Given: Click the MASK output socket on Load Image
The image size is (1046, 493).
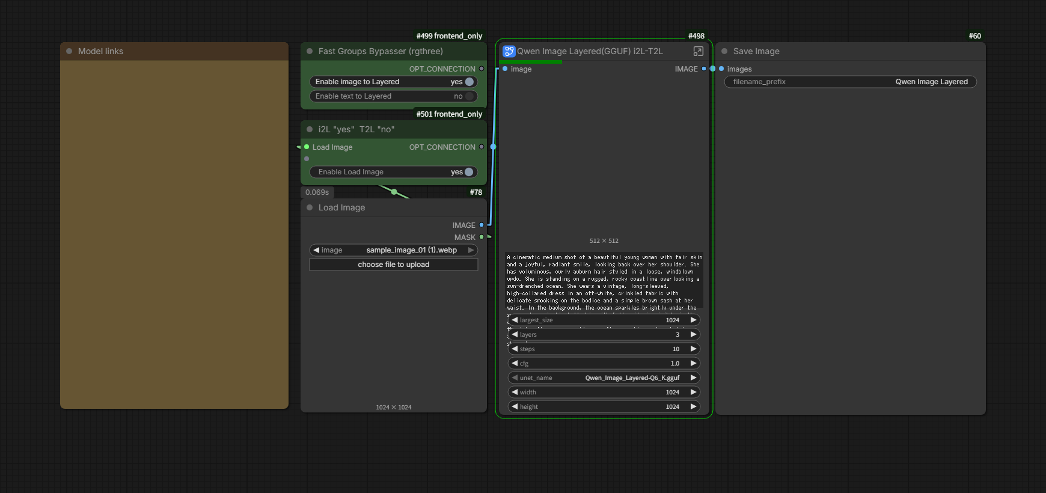Looking at the screenshot, I should 482,237.
